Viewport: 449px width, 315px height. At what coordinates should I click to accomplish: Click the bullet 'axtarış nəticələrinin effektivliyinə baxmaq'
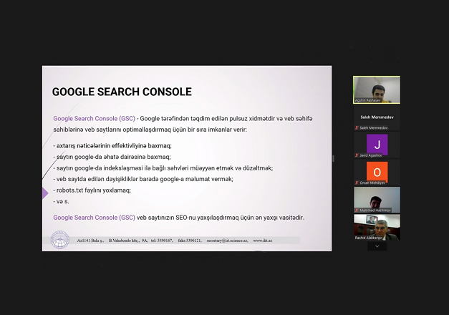tap(112, 146)
